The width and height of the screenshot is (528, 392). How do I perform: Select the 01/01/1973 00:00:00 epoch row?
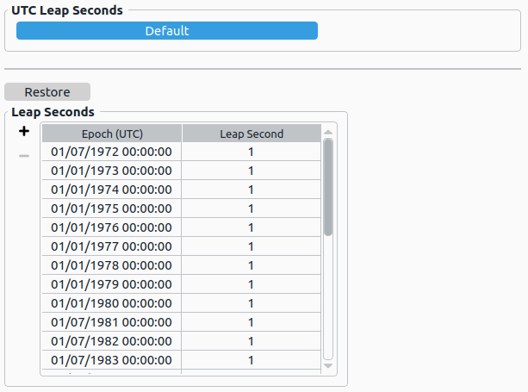tap(112, 171)
